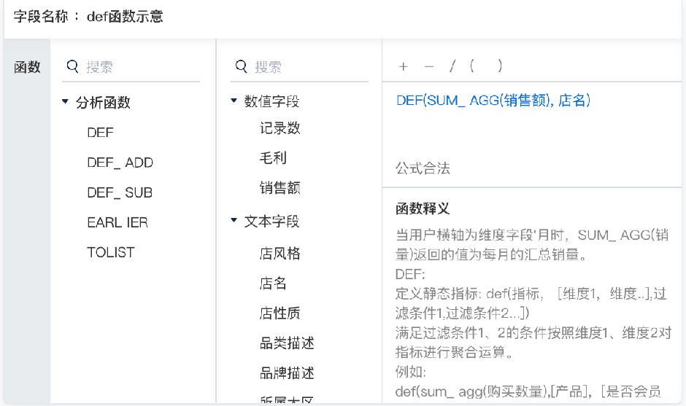The width and height of the screenshot is (686, 406).
Task: Click the 文本字段 group label
Action: 271,221
